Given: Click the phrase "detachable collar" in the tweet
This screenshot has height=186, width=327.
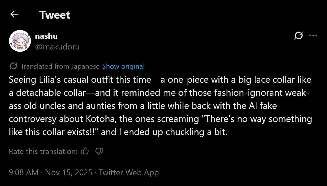Looking at the screenshot, I should pos(50,93).
